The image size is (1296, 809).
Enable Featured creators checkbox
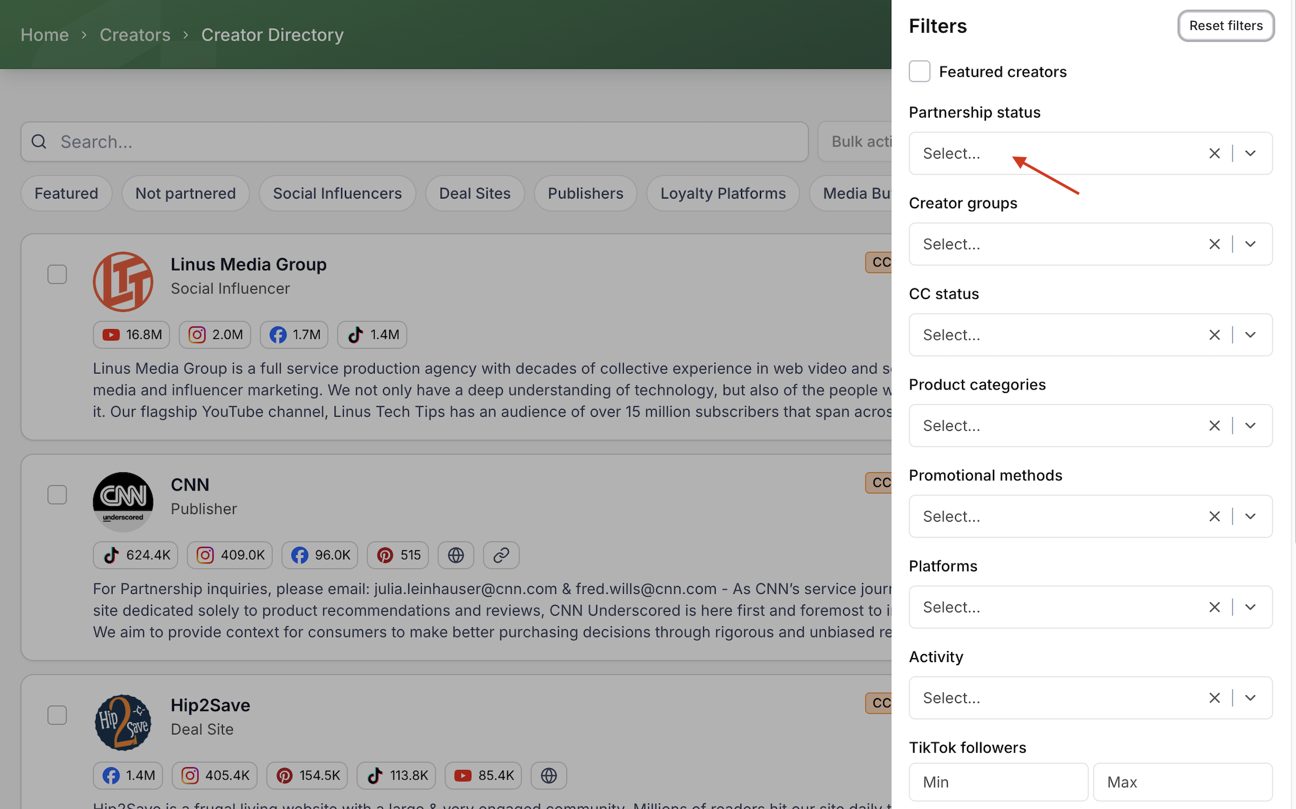click(919, 71)
